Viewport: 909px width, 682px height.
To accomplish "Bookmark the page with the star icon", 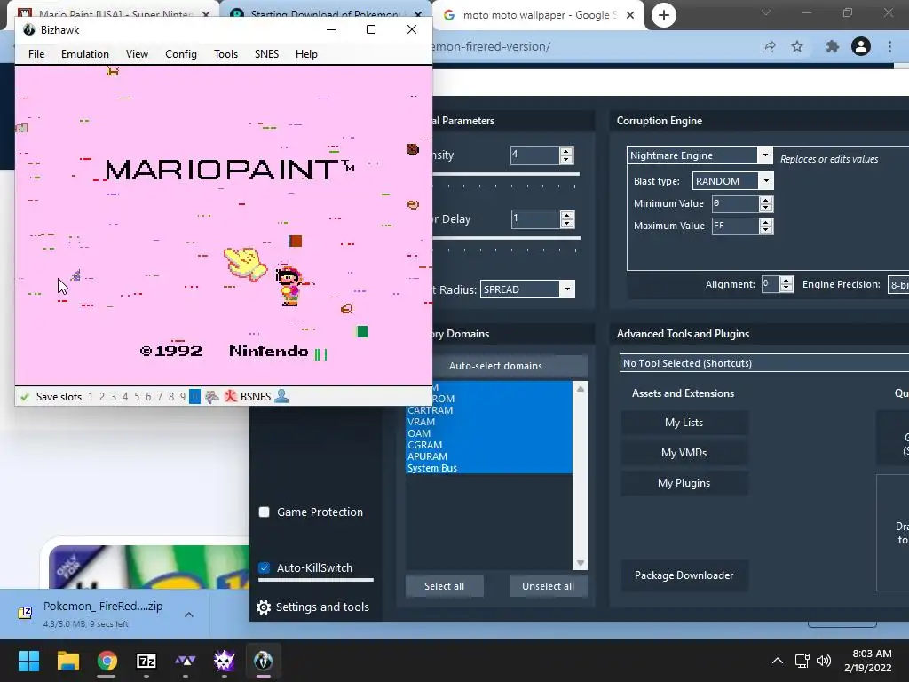I will click(x=797, y=46).
